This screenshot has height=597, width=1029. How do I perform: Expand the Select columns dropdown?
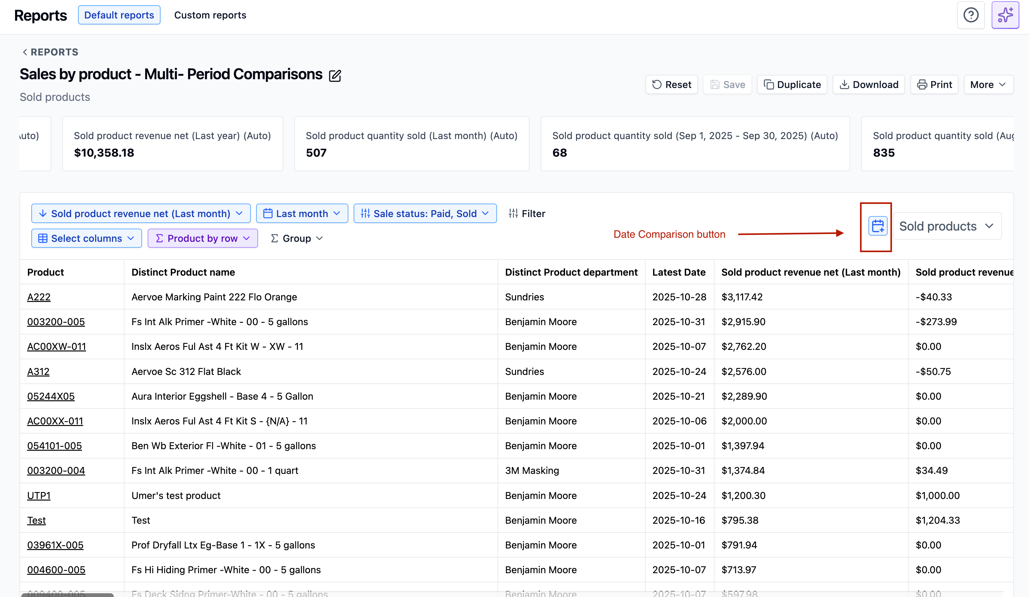(x=87, y=238)
